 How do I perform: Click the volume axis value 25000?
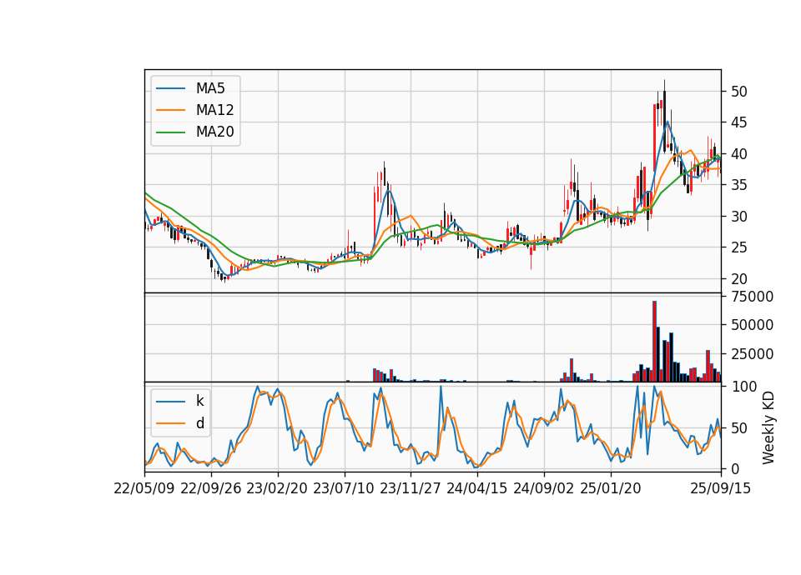[x=752, y=353]
